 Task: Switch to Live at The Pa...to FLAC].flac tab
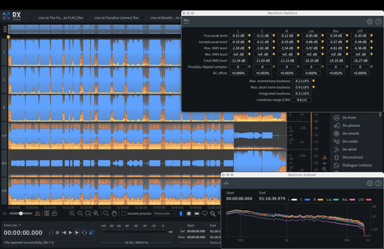tap(61, 18)
